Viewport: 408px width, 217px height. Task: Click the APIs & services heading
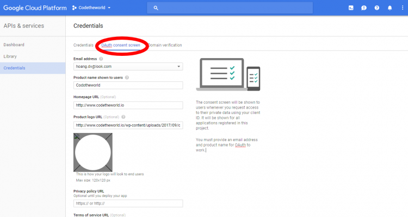tap(24, 25)
